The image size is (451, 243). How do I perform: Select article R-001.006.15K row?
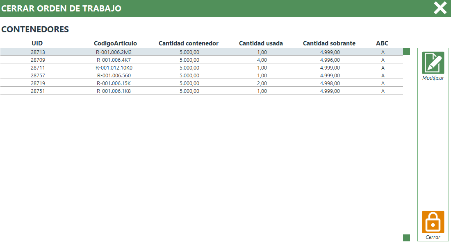(114, 83)
